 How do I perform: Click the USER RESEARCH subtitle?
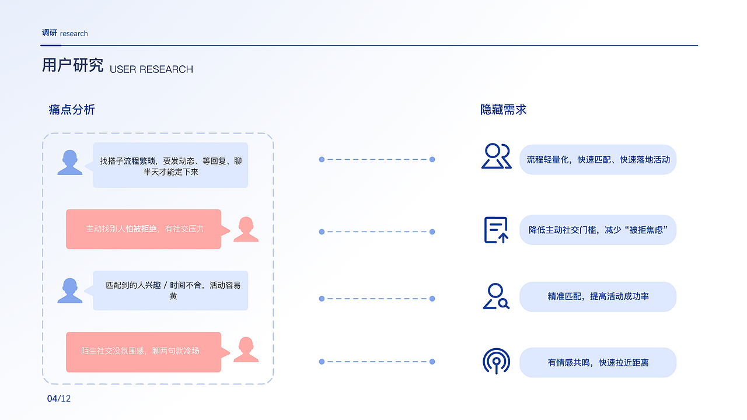click(x=151, y=69)
